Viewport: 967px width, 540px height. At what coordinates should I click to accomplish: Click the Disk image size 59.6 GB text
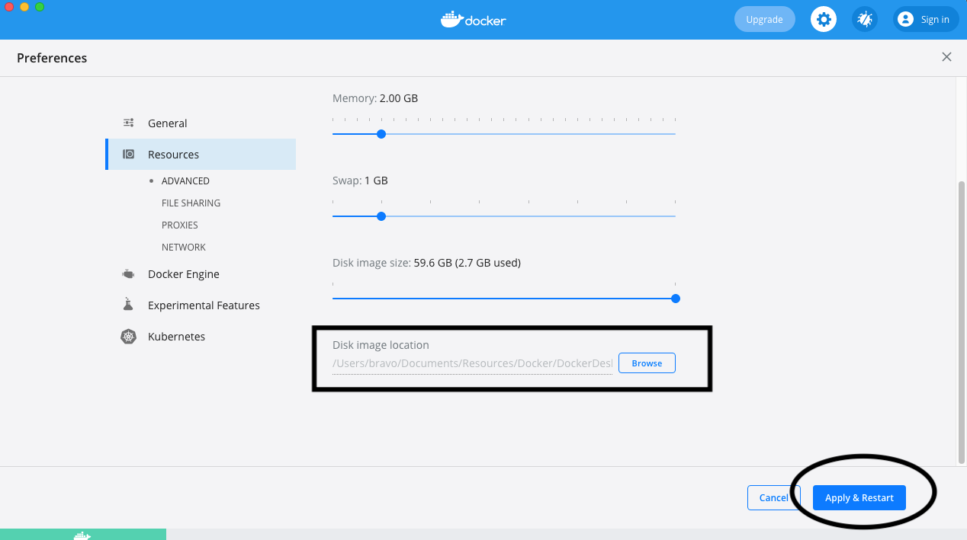pyautogui.click(x=426, y=263)
